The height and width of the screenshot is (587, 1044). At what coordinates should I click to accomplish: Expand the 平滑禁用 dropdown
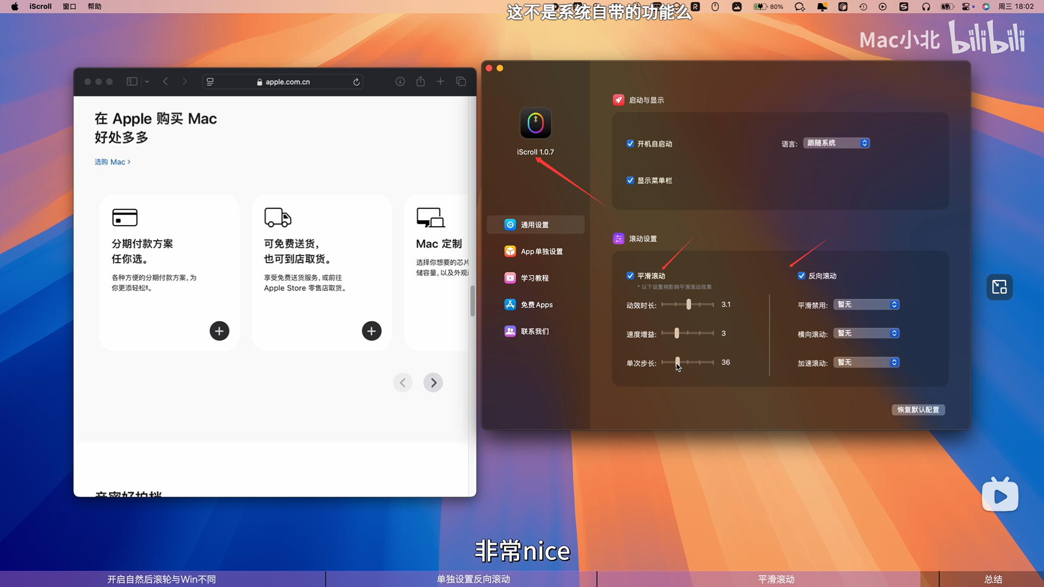coord(866,305)
